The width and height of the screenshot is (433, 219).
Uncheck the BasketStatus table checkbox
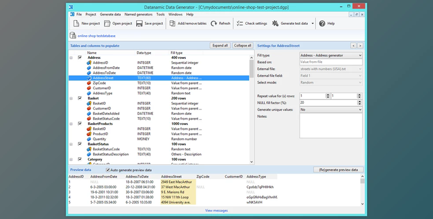80,144
